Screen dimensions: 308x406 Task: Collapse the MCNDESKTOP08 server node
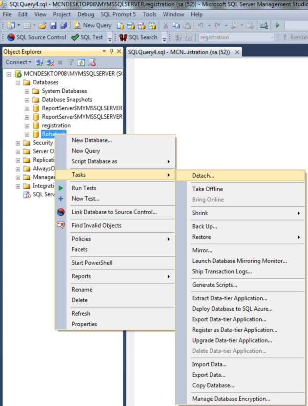click(x=9, y=74)
